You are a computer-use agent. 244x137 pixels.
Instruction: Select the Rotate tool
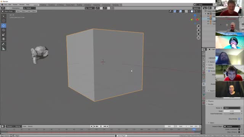click(3, 30)
